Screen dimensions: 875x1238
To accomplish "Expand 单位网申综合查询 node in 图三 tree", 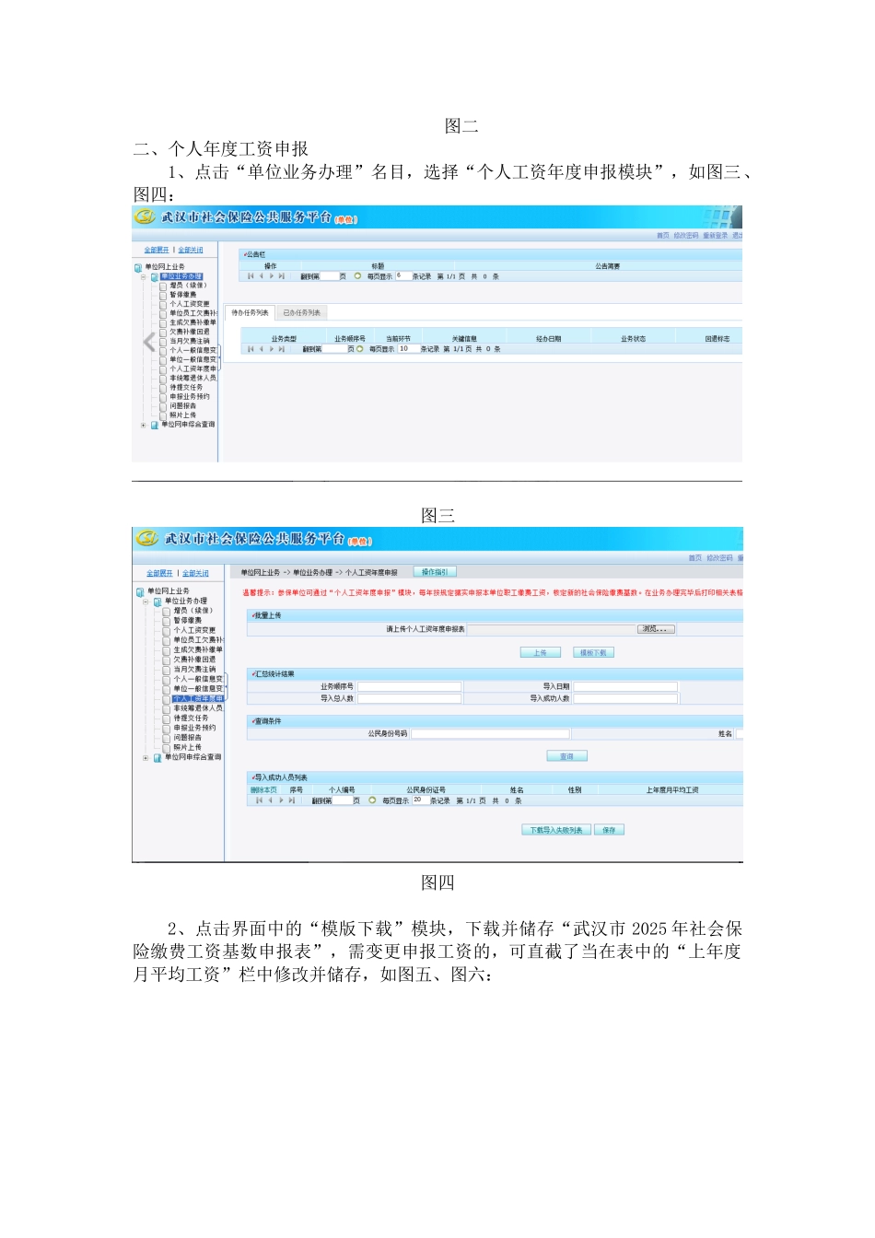I will point(143,425).
